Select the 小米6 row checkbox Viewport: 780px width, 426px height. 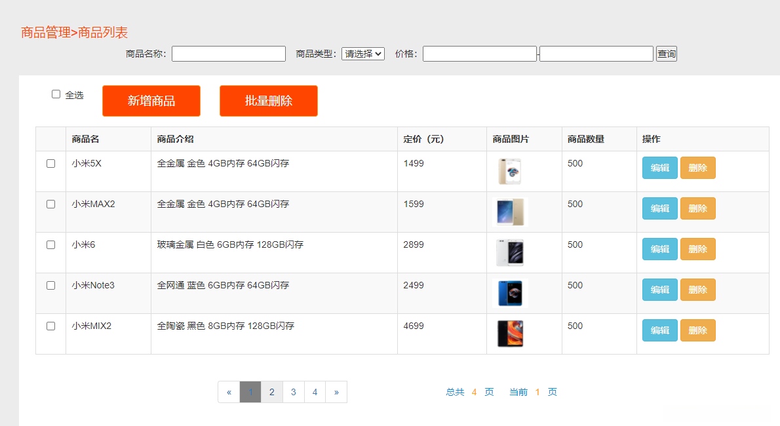[x=50, y=245]
